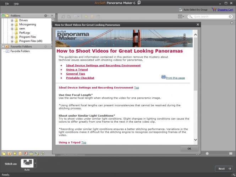Open the view mode grid dropdown
This screenshot has height=177, width=236.
pos(181,16)
